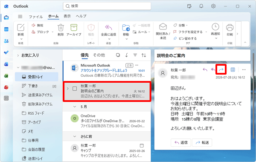
Task: Click the sort arrows icon in message list
Action: click(x=144, y=55)
